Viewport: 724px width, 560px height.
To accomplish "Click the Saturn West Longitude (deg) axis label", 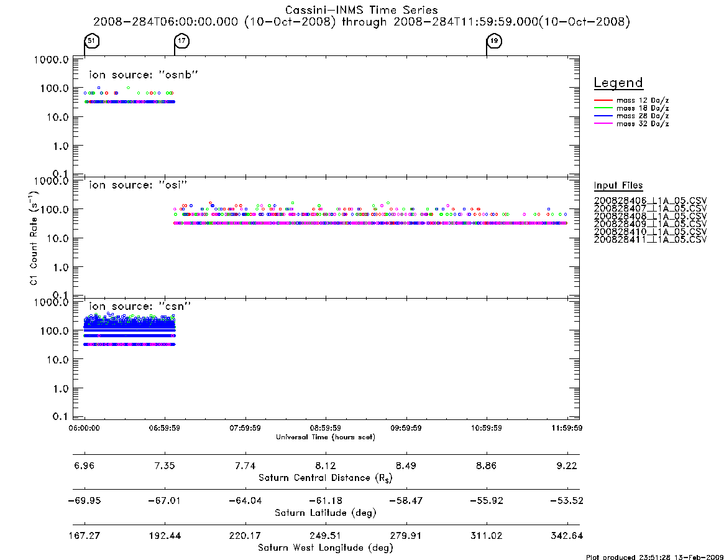I will tap(326, 548).
